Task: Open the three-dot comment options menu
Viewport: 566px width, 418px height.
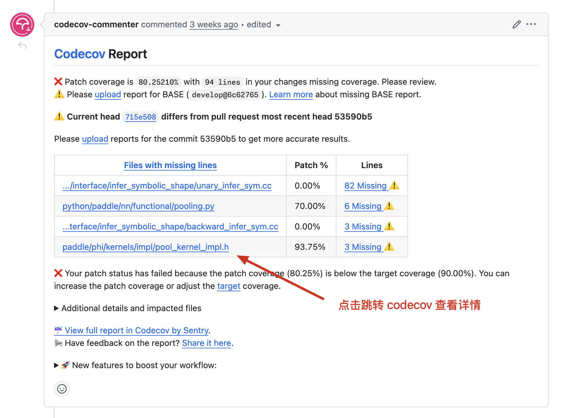Action: point(531,24)
